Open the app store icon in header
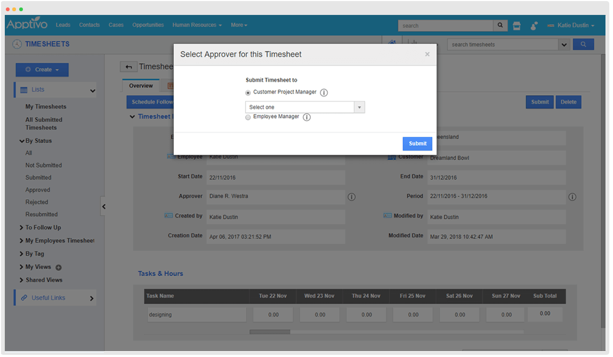Screen dimensions: 613x357 click(x=516, y=26)
